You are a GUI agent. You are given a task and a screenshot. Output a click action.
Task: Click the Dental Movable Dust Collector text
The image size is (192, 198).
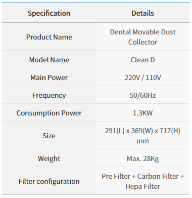142,37
